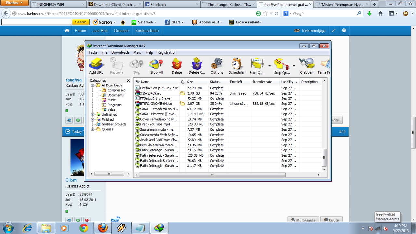Click the Cilom username link
This screenshot has height=234, width=416.
[71, 180]
